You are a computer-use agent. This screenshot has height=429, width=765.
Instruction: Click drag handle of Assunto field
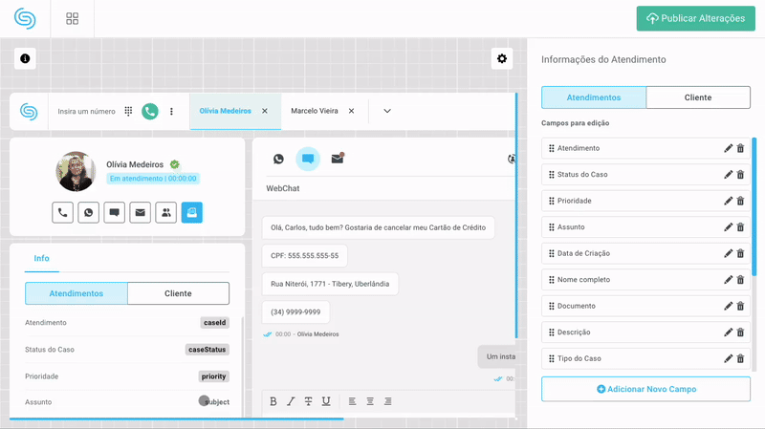point(552,227)
